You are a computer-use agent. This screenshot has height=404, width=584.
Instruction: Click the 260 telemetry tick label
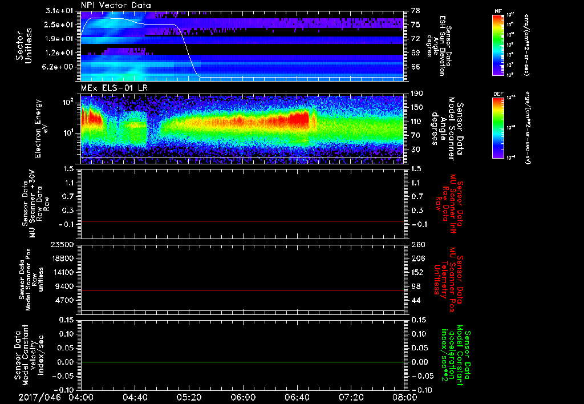417,245
